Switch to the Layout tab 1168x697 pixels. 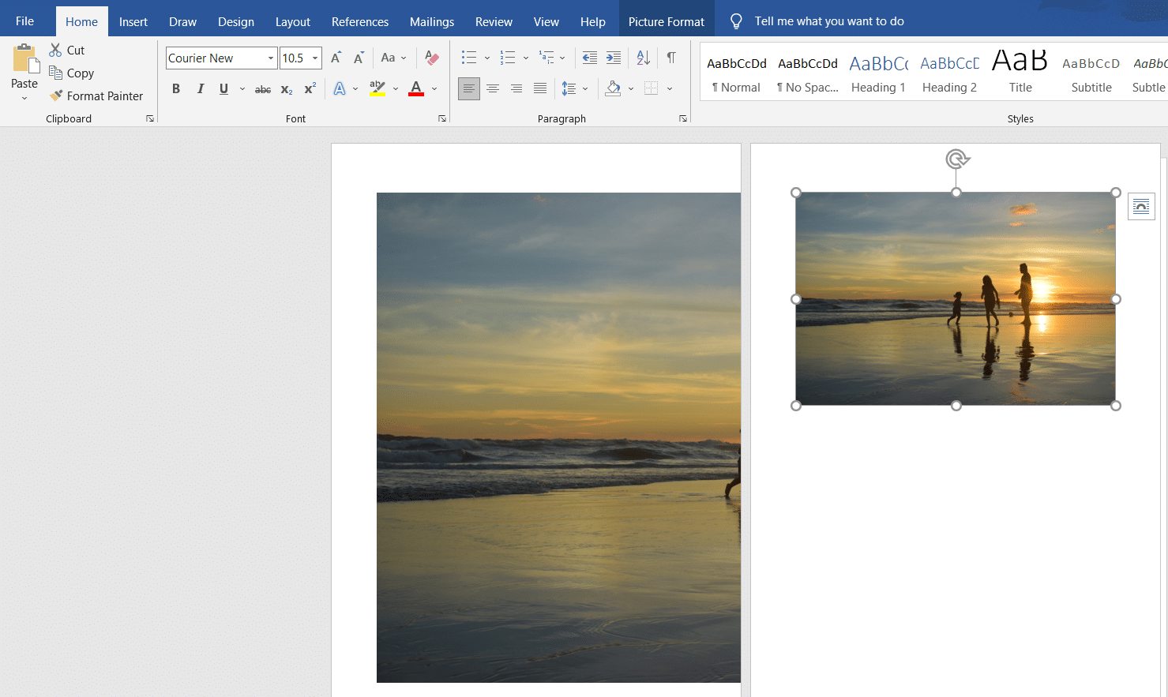(292, 22)
